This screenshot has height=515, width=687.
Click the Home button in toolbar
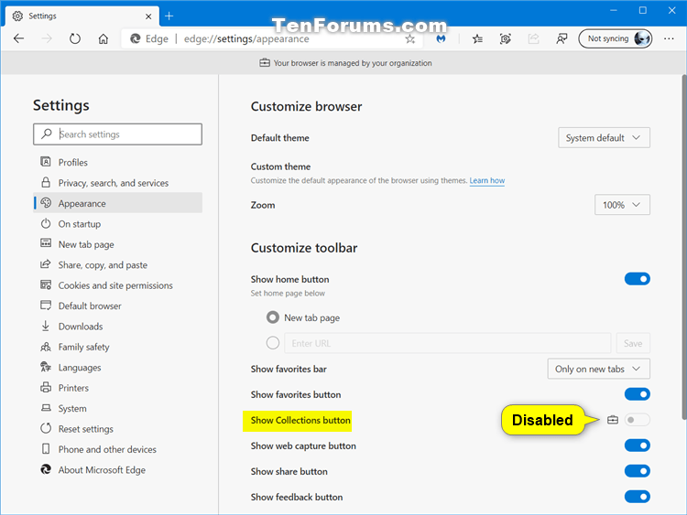pyautogui.click(x=103, y=39)
